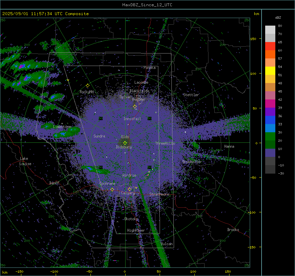Click the 2025/09/01 11:57:34 UTC Composite timestamp

pos(45,14)
